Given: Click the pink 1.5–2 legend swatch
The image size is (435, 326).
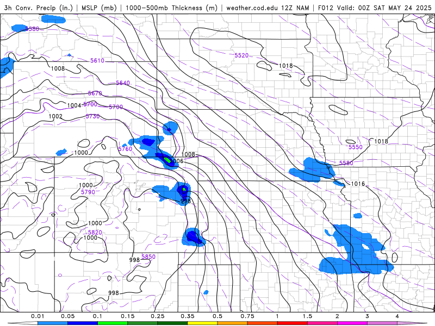Looking at the screenshot, I should click(322, 323).
